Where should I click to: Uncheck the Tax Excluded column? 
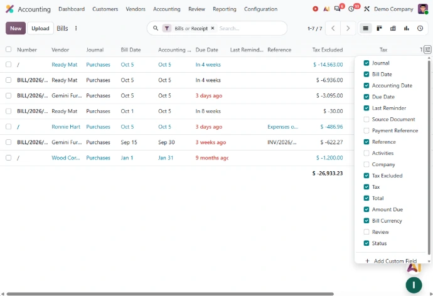366,176
